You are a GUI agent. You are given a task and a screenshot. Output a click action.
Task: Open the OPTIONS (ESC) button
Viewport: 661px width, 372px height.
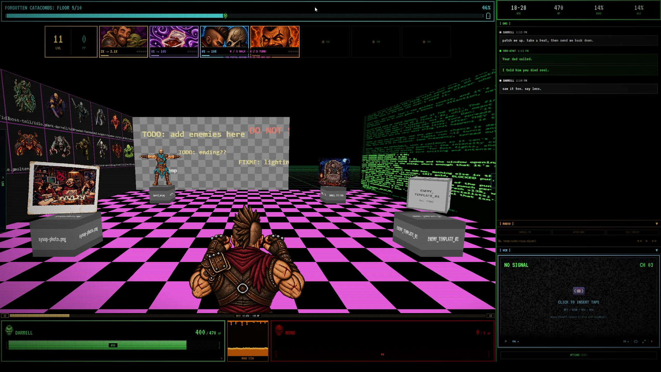click(x=578, y=355)
